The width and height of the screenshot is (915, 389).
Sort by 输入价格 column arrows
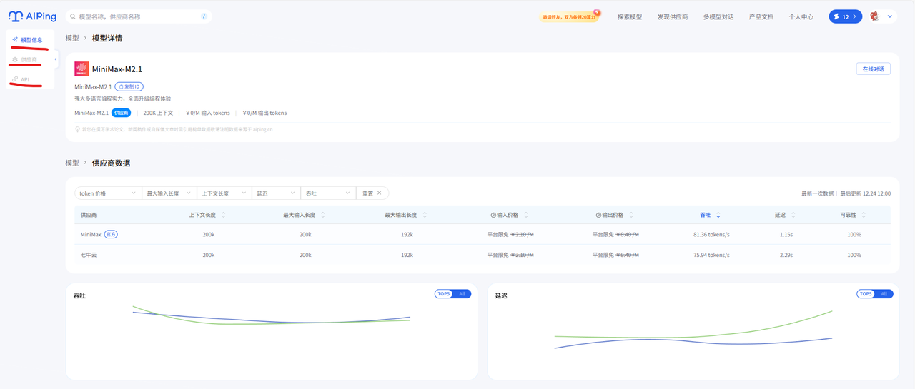[x=526, y=215]
